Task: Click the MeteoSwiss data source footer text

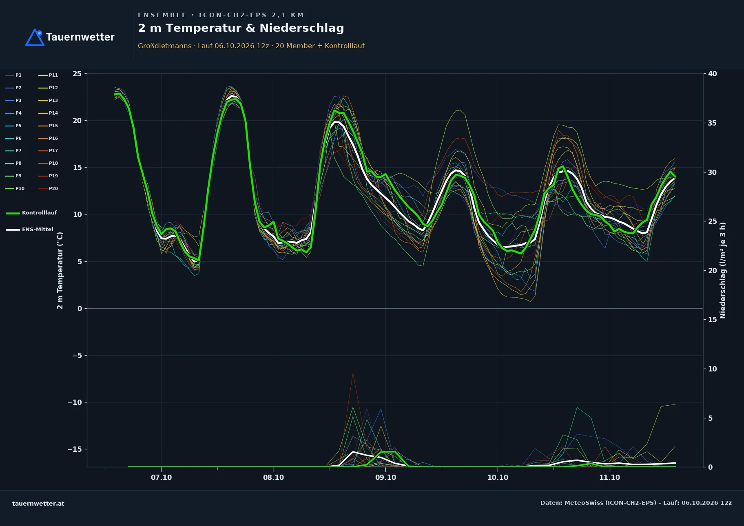Action: pos(636,503)
